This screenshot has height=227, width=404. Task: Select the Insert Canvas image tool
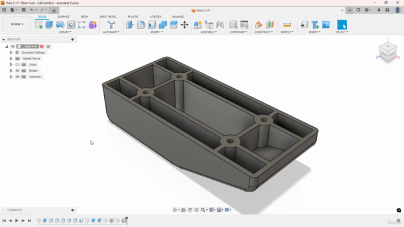(x=326, y=25)
